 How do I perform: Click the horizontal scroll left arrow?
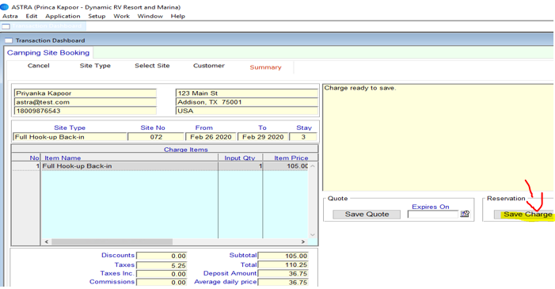(x=47, y=242)
